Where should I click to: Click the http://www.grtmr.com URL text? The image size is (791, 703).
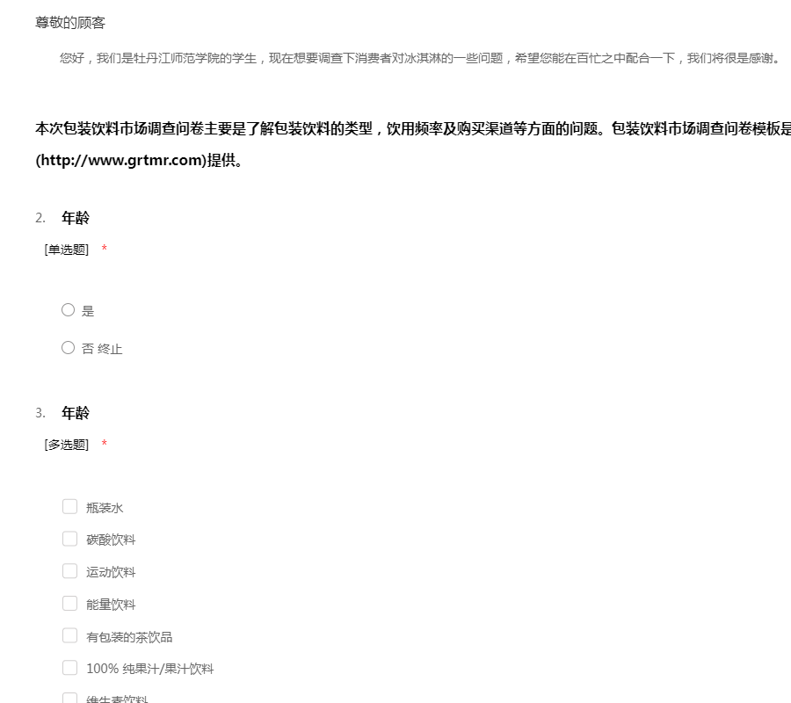click(120, 161)
